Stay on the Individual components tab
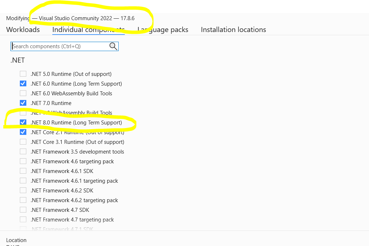Viewport: 369px width, 246px height. 88,29
